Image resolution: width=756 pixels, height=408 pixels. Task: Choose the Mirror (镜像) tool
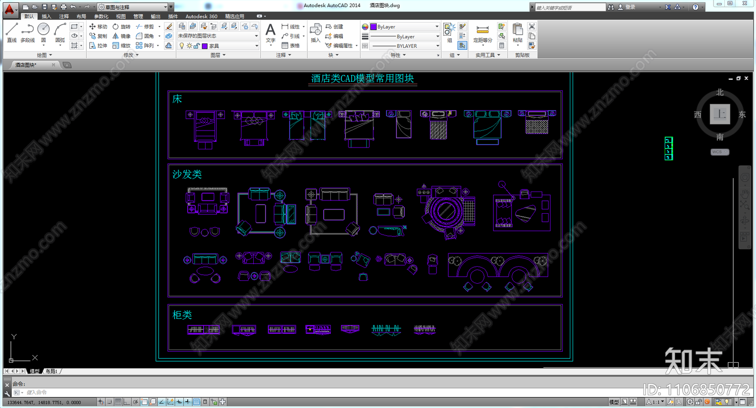121,36
